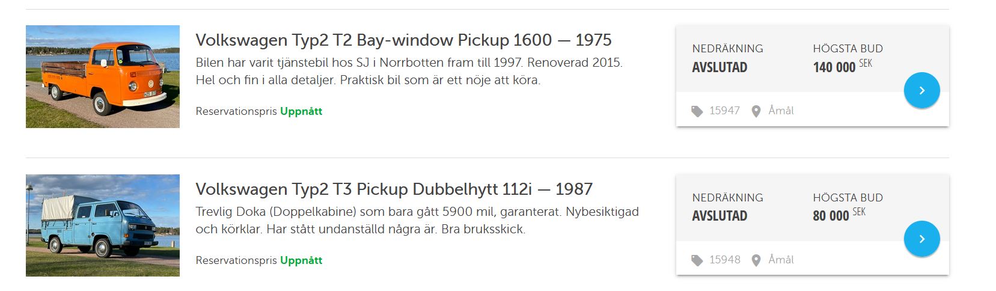The height and width of the screenshot is (291, 996).
Task: Click the blue arrow button for the 1975 Pickup
Action: [x=921, y=90]
